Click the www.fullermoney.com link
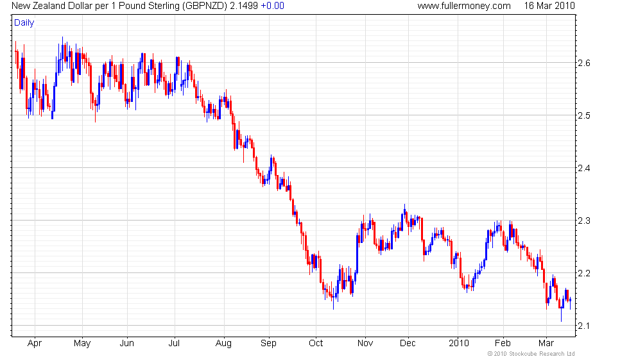 (463, 6)
